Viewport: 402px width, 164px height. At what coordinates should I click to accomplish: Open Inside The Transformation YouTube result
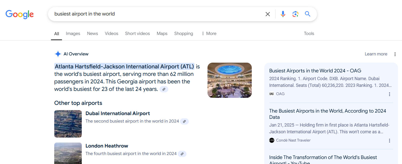coord(323,160)
